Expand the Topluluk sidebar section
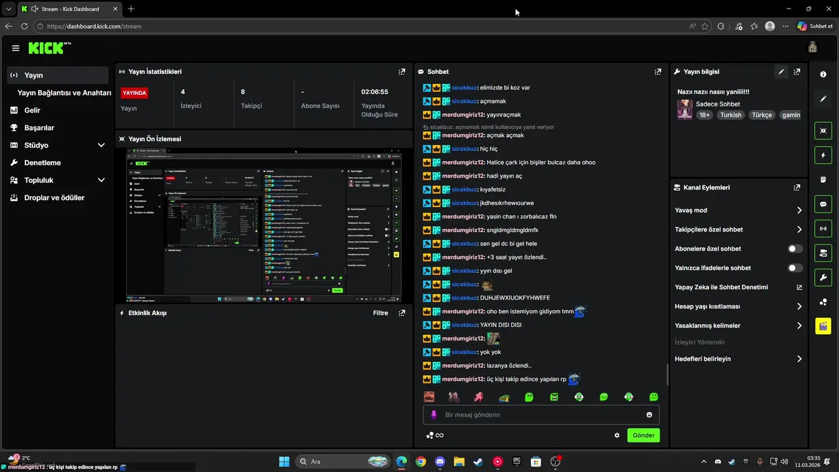Viewport: 839px width, 472px height. pos(101,180)
